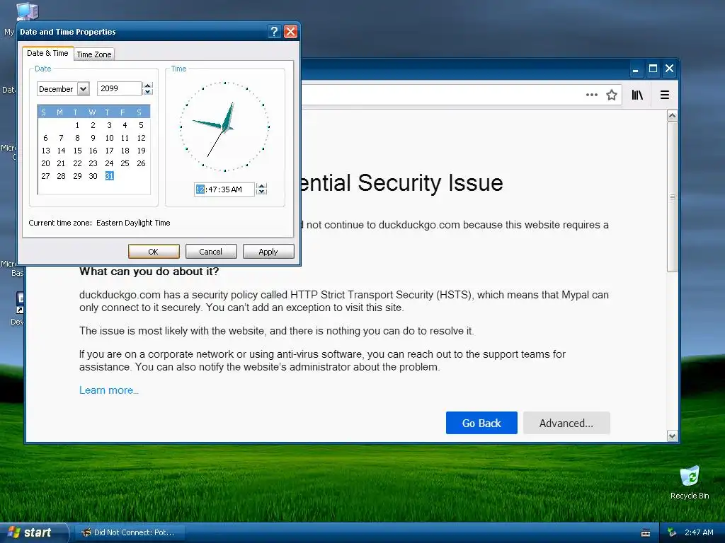This screenshot has width=725, height=543.
Task: Select the Did Not Connect taskbar button
Action: pyautogui.click(x=130, y=532)
